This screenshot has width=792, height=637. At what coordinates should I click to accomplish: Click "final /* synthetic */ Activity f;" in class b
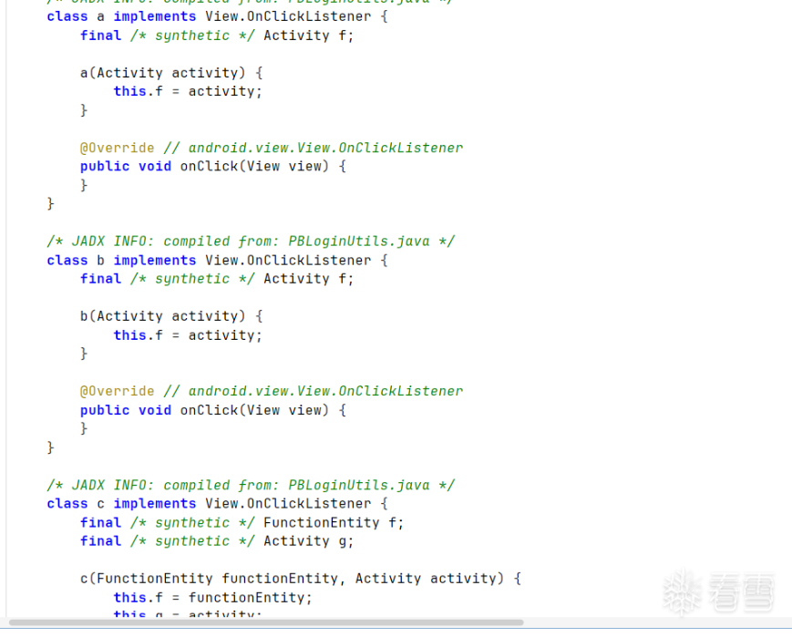click(x=217, y=280)
